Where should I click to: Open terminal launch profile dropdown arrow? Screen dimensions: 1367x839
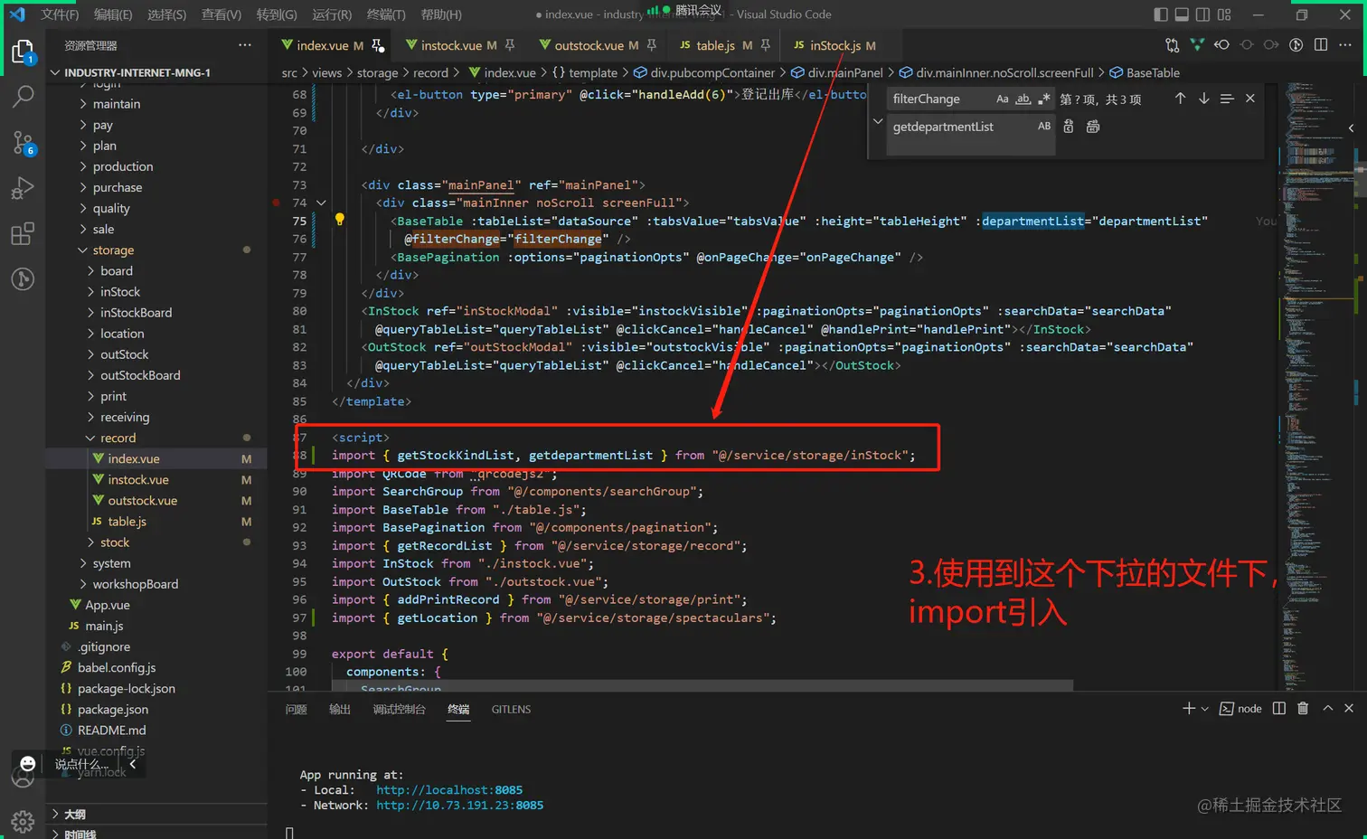click(1204, 710)
